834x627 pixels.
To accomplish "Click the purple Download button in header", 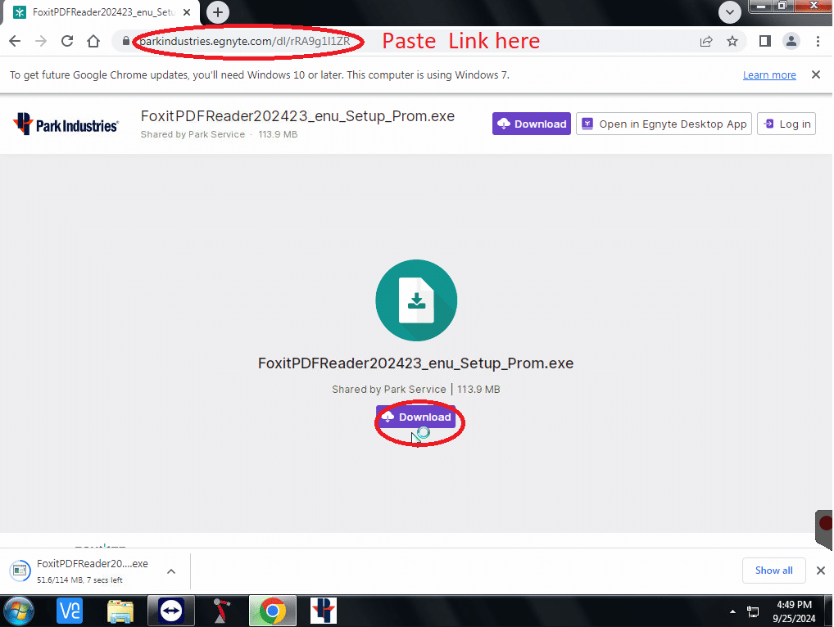I will point(532,124).
